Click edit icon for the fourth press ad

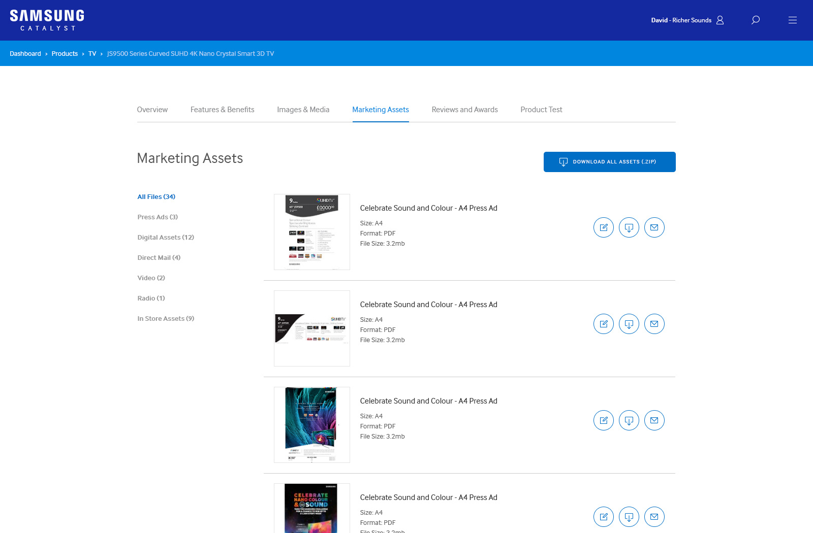point(603,517)
